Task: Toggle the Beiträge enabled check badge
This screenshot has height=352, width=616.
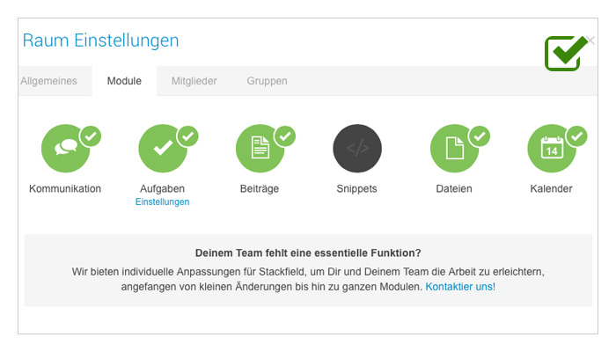Action: (285, 136)
